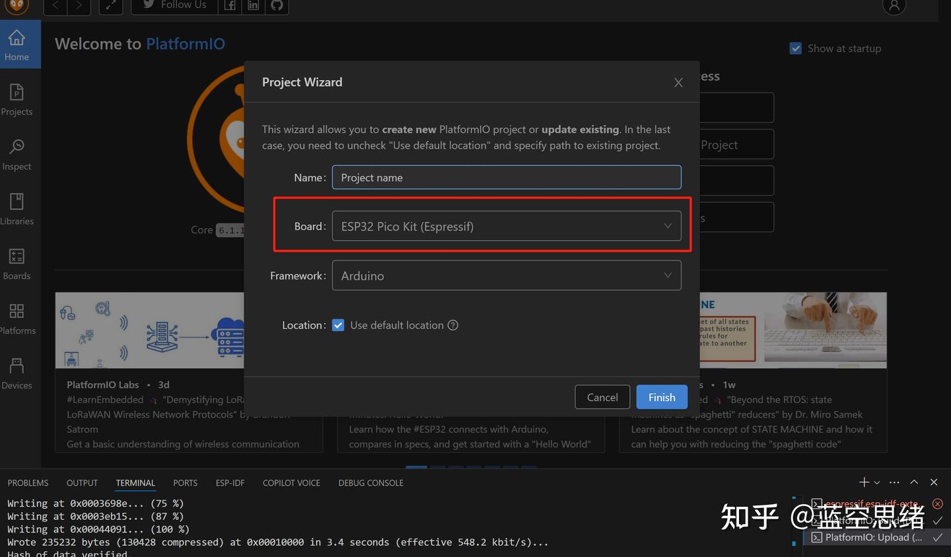The width and height of the screenshot is (951, 557).
Task: Switch to the PROBLEMS panel tab
Action: (x=28, y=483)
